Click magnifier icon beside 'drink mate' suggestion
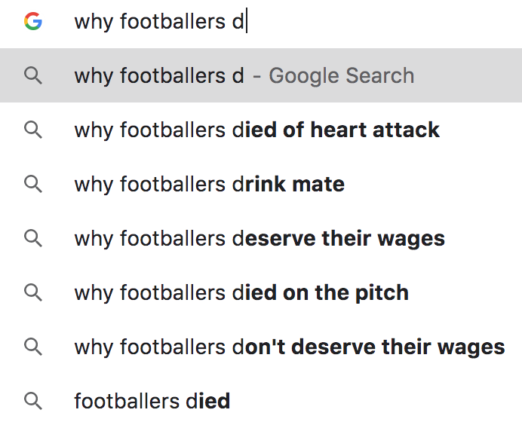The height and width of the screenshot is (422, 522). click(33, 184)
